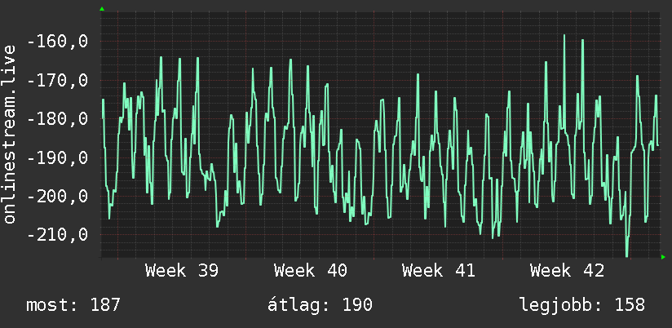Click the 'Week 39' axis label
This screenshot has width=672, height=328.
click(182, 271)
